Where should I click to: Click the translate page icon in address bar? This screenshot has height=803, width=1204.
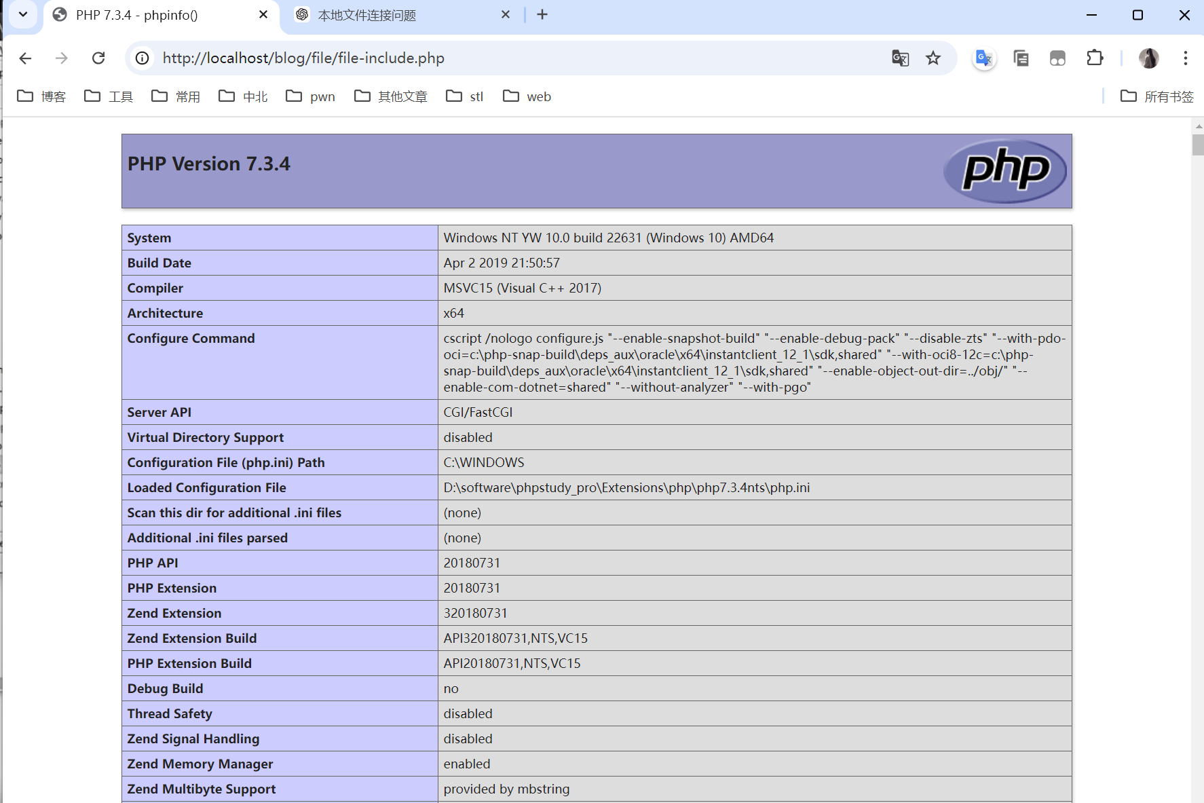pos(901,58)
